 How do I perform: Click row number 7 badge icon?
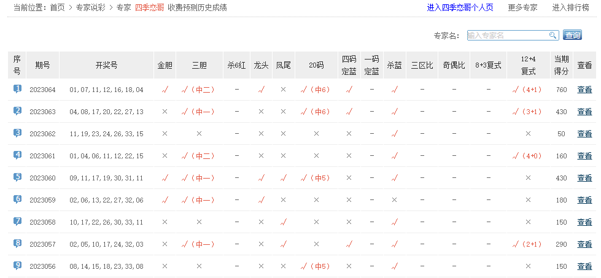(17, 222)
